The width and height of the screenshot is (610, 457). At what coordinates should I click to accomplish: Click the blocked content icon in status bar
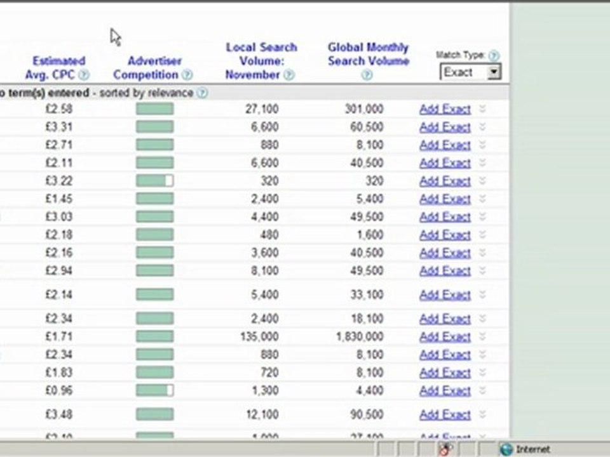click(x=445, y=449)
